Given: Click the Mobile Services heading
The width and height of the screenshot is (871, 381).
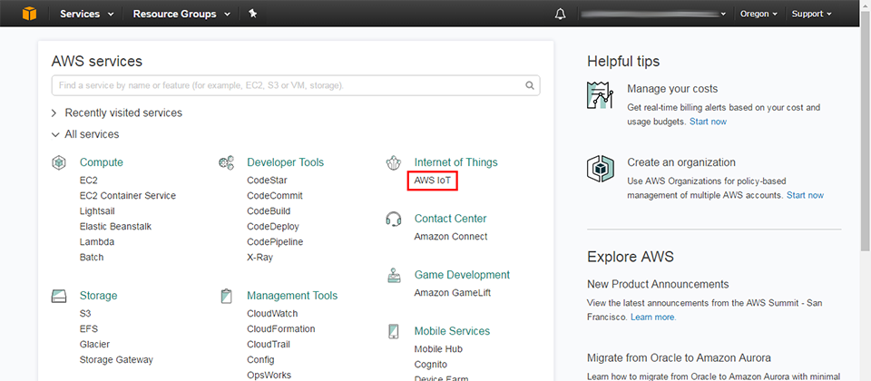Looking at the screenshot, I should pos(452,332).
